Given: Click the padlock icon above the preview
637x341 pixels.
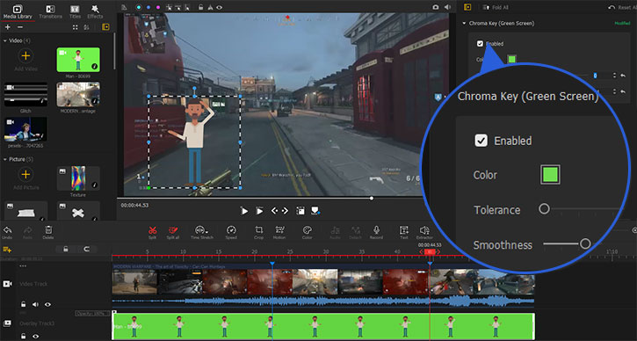Looking at the screenshot, I should click(x=200, y=7).
